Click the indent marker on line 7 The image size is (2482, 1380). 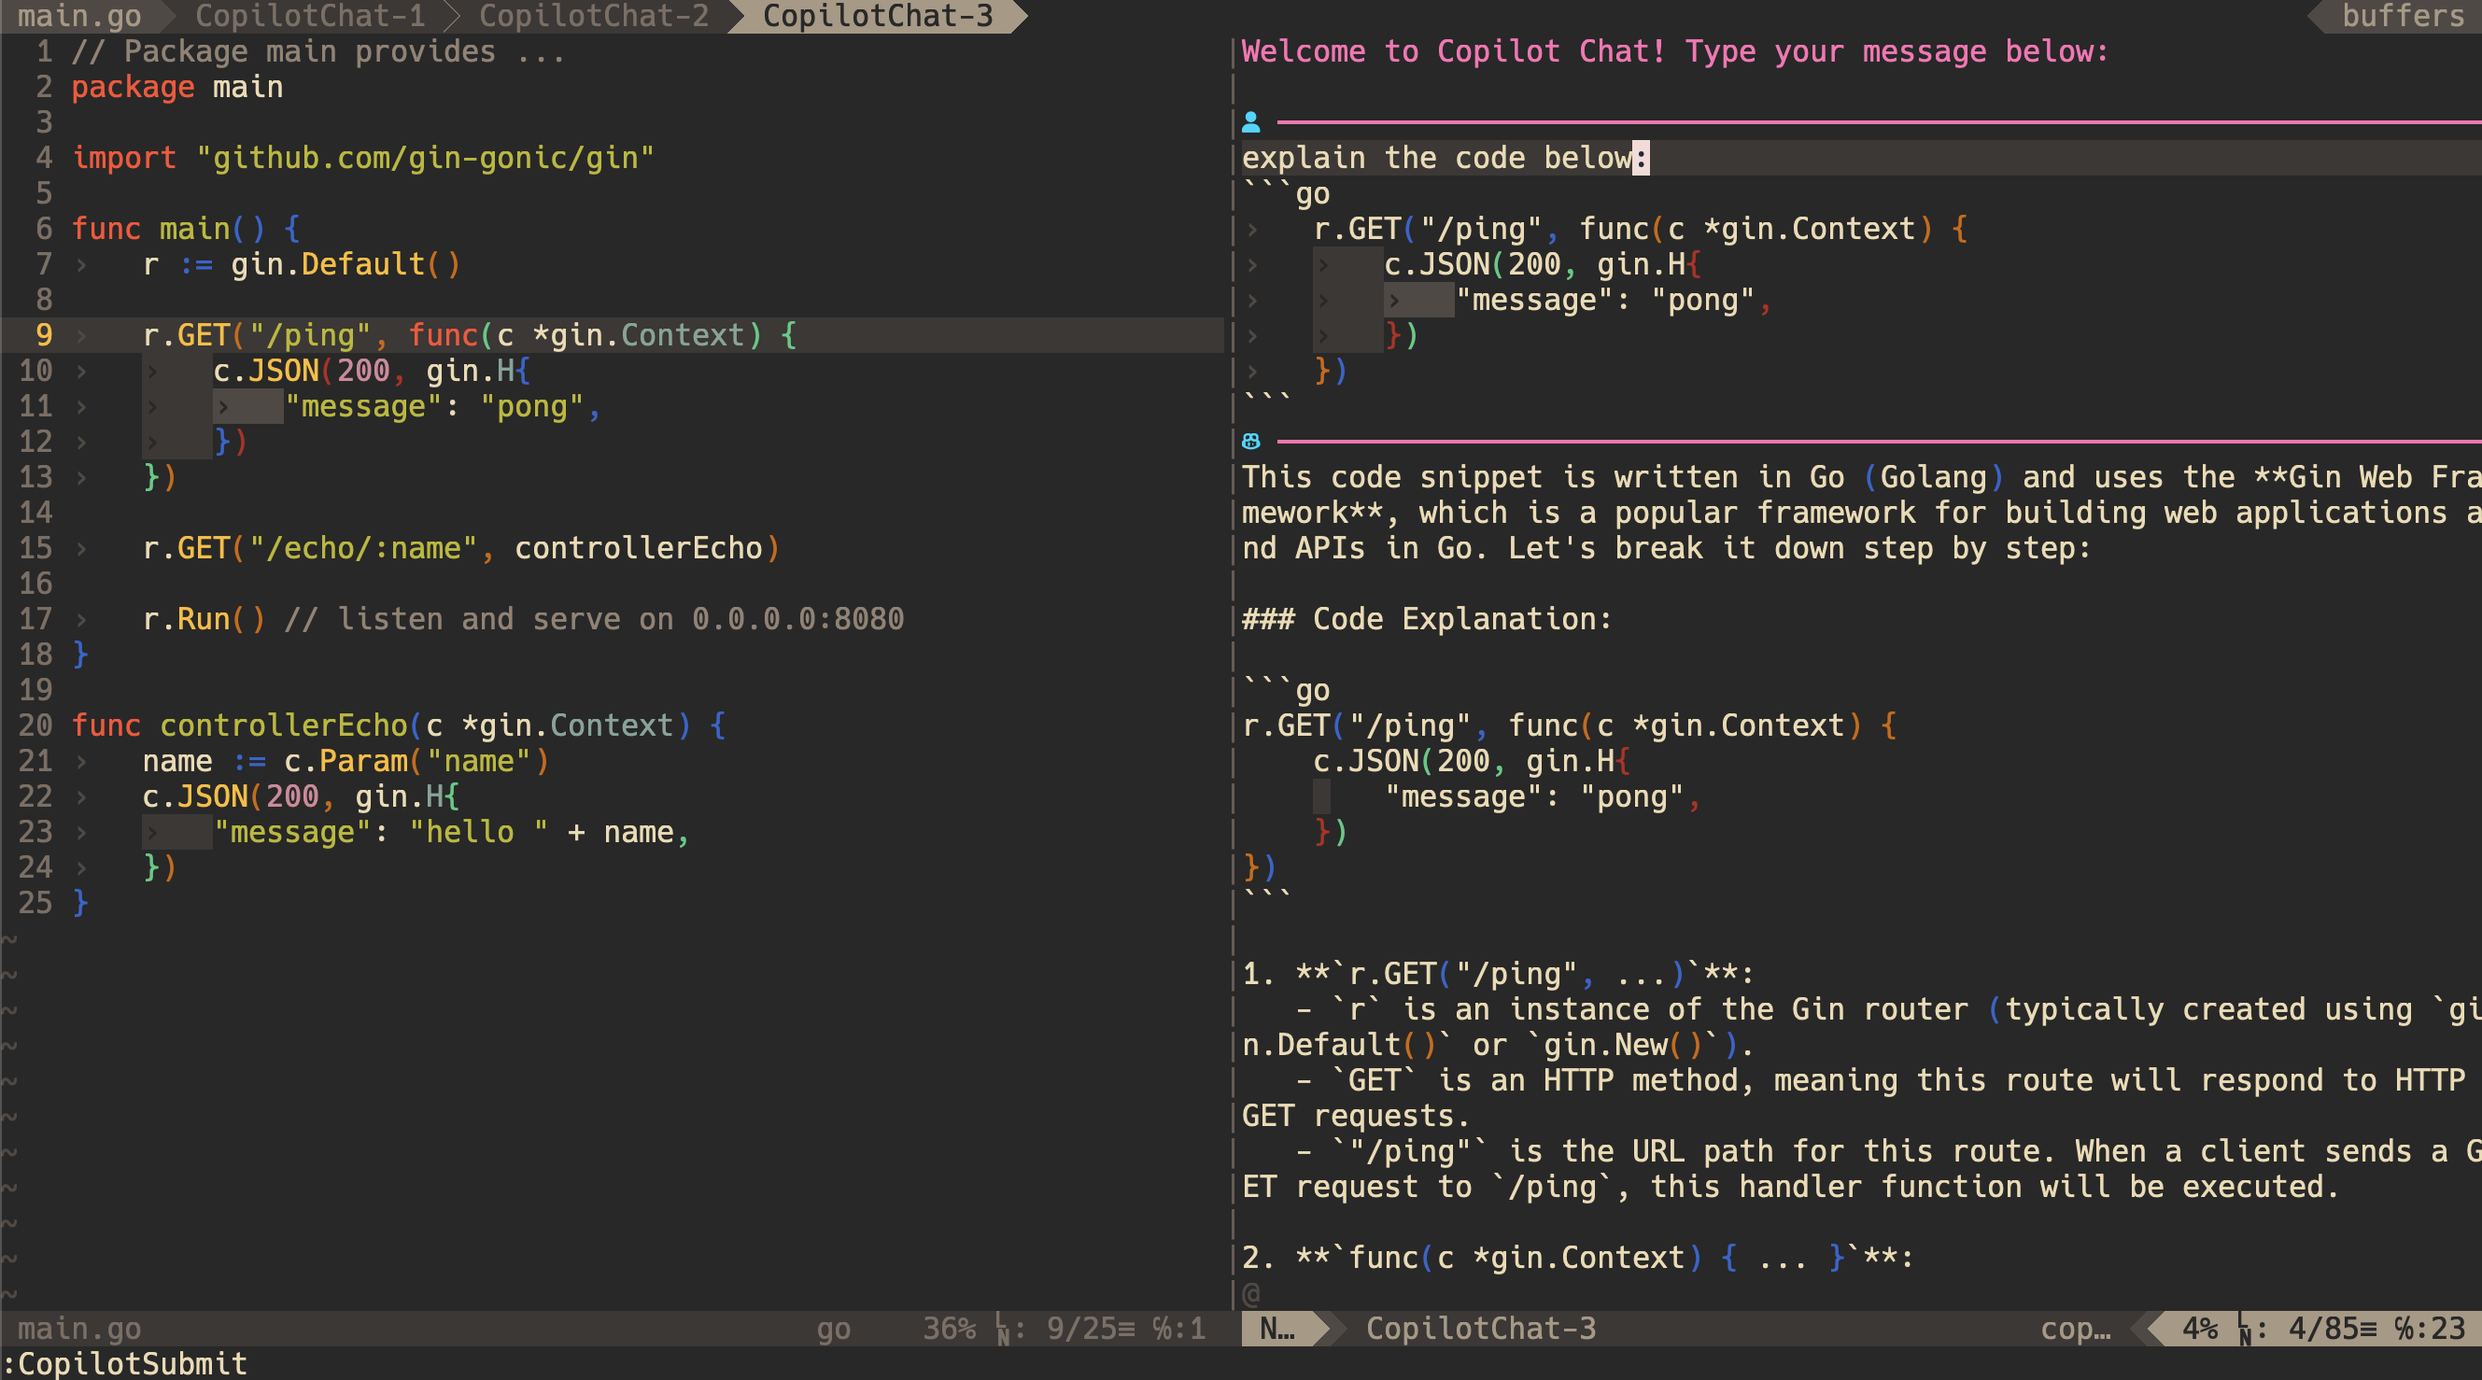(82, 264)
